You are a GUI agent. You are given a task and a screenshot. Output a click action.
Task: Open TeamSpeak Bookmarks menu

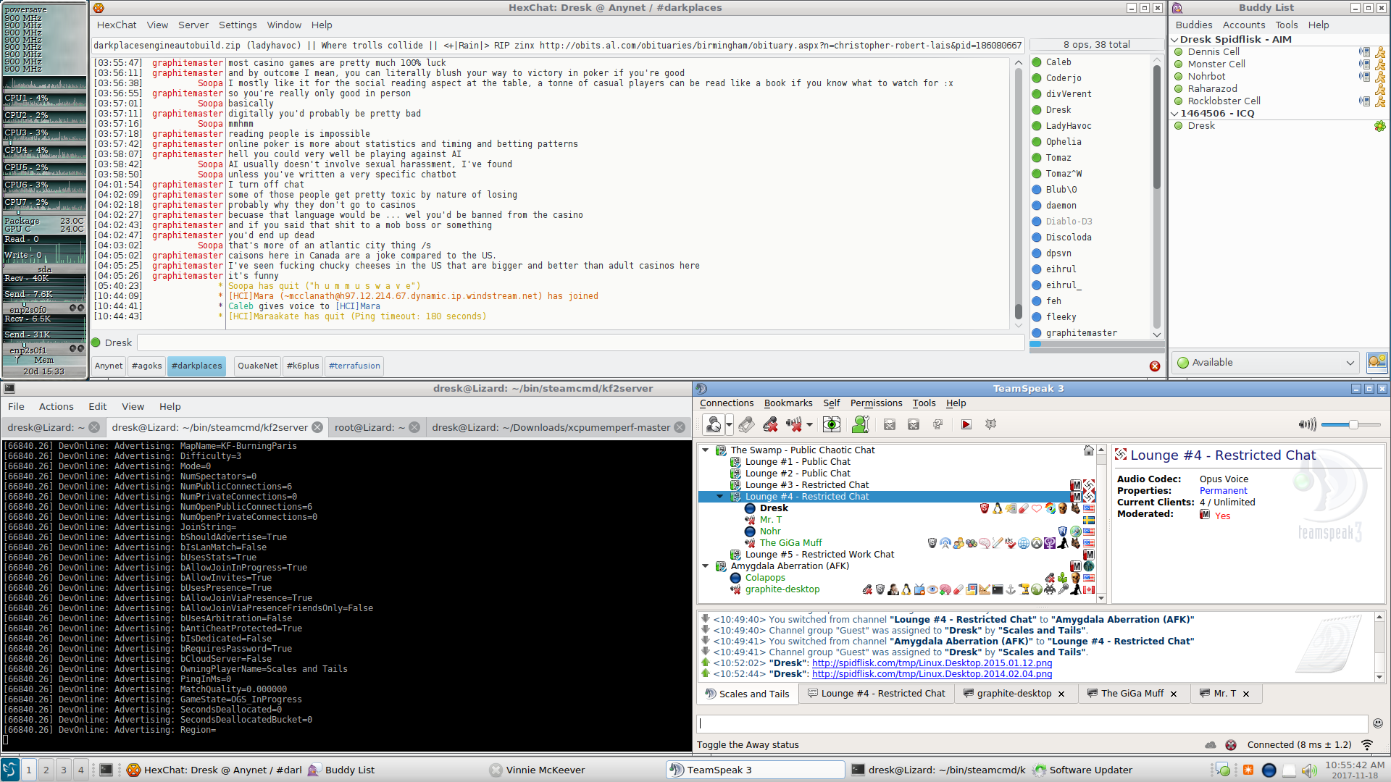(788, 403)
